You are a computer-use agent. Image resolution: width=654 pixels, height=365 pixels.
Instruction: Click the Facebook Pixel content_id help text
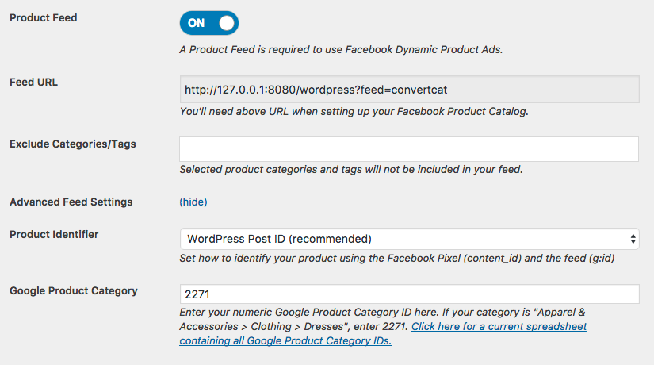tap(397, 259)
